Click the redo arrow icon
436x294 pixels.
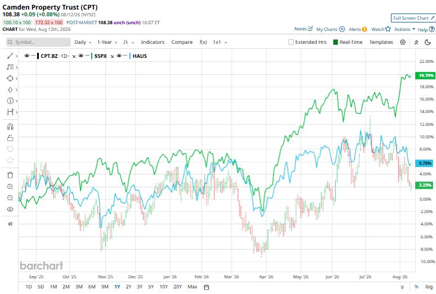[x=10, y=160]
